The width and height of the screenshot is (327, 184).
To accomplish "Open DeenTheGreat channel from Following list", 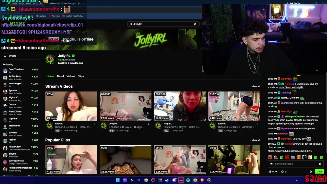I will (x=20, y=71).
